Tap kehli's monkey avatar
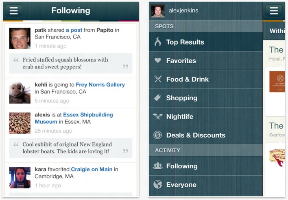Image resolution: width=288 pixels, height=200 pixels. coord(20,93)
